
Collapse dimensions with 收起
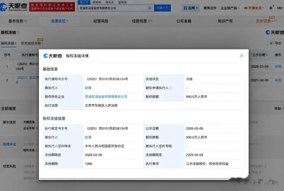279,108
